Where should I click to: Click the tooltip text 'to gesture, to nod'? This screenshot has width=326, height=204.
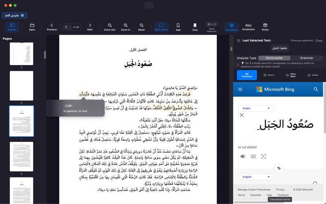[75, 111]
